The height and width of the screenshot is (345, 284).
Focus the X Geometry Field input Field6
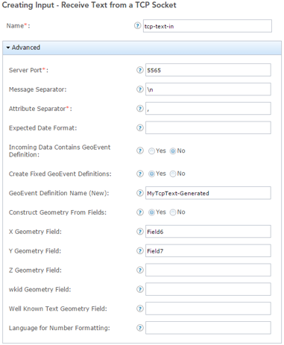click(208, 232)
